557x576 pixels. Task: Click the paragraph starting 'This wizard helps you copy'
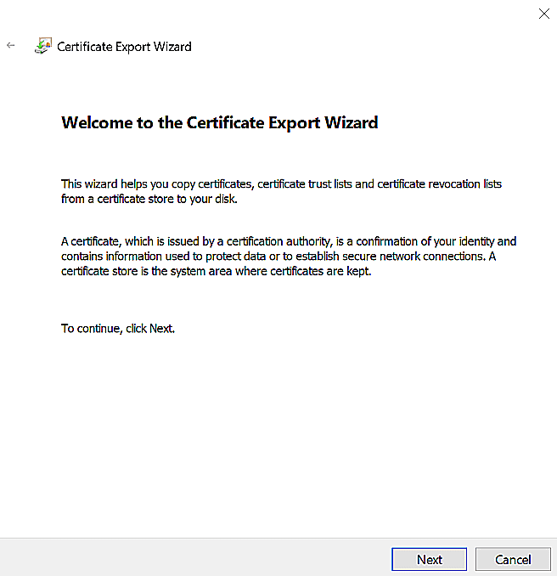pyautogui.click(x=281, y=191)
